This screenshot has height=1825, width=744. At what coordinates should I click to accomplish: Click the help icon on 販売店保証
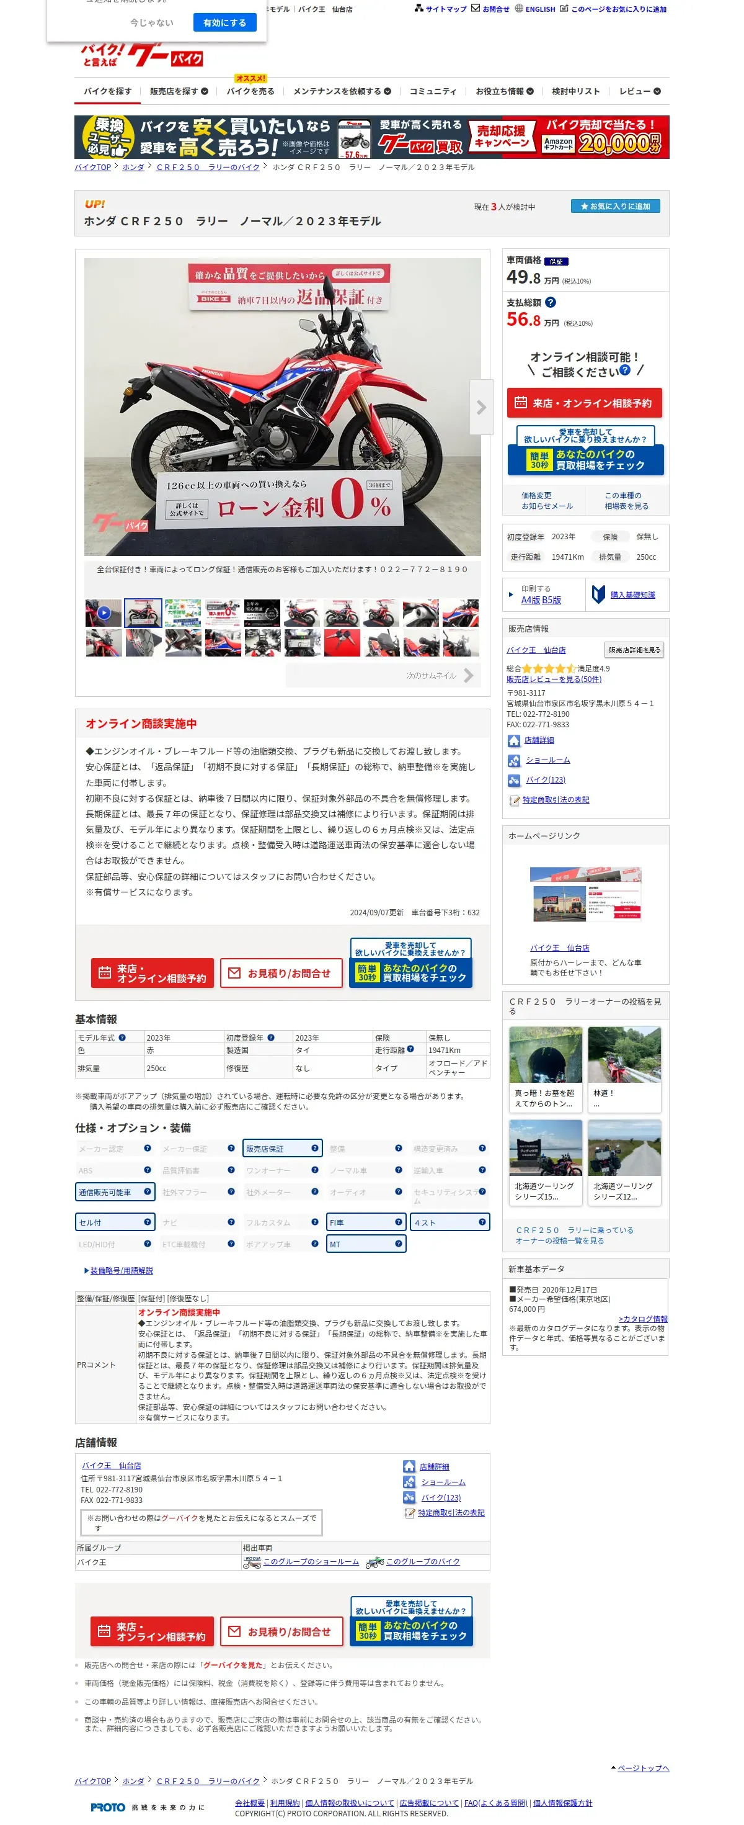click(315, 1148)
